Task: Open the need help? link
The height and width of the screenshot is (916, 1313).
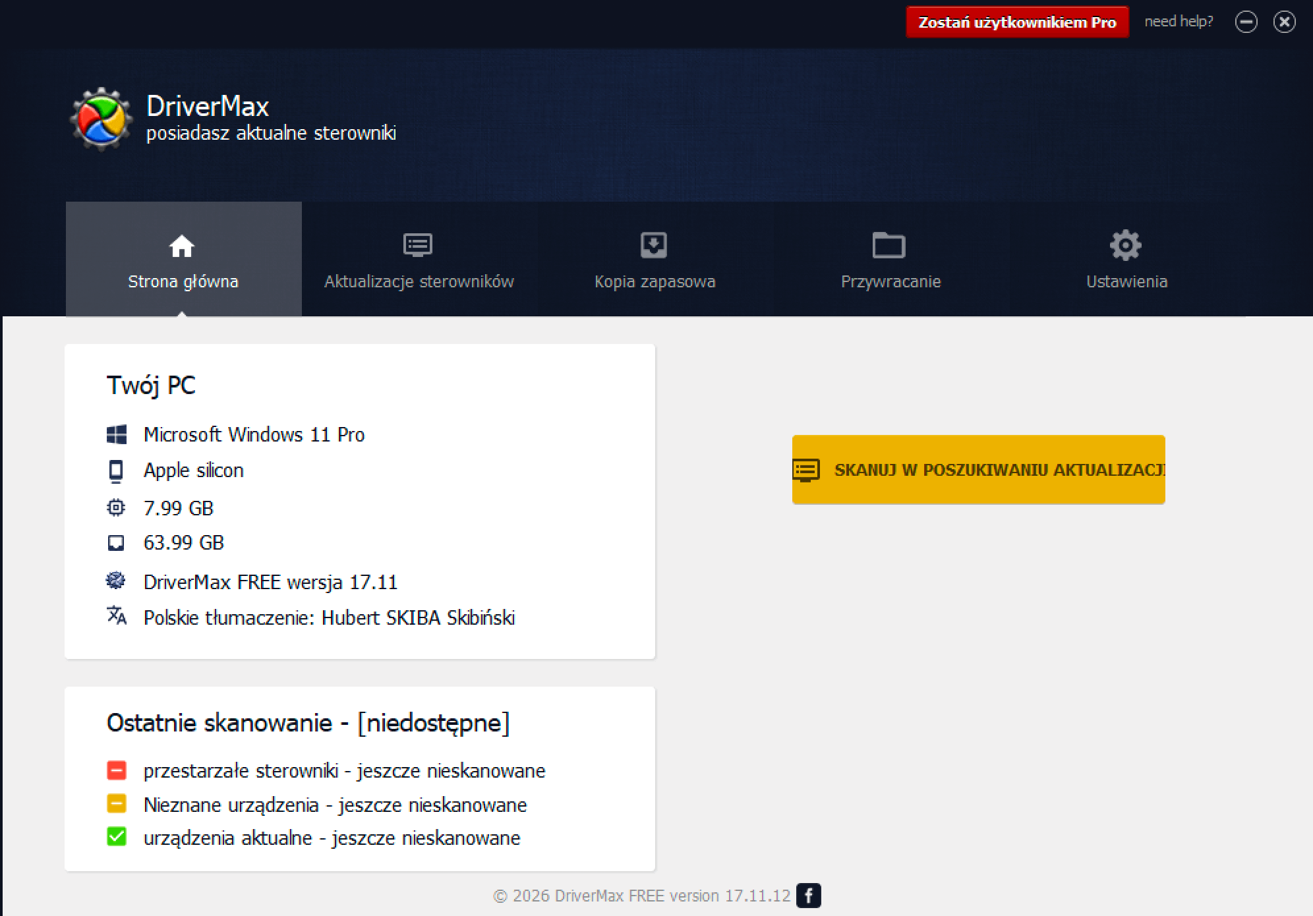Action: pyautogui.click(x=1179, y=21)
